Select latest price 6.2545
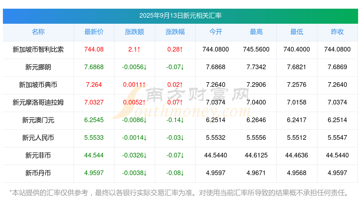361x202 pixels. [x=94, y=120]
